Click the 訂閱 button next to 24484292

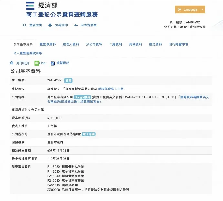[x=68, y=80]
